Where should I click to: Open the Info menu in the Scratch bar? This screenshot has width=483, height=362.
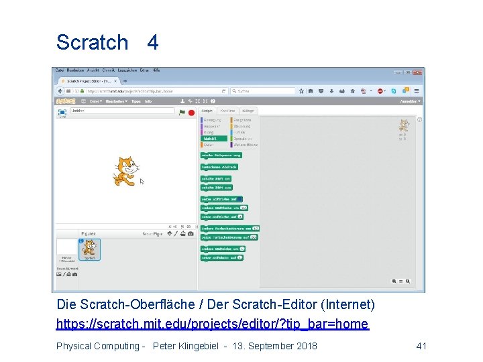[148, 101]
